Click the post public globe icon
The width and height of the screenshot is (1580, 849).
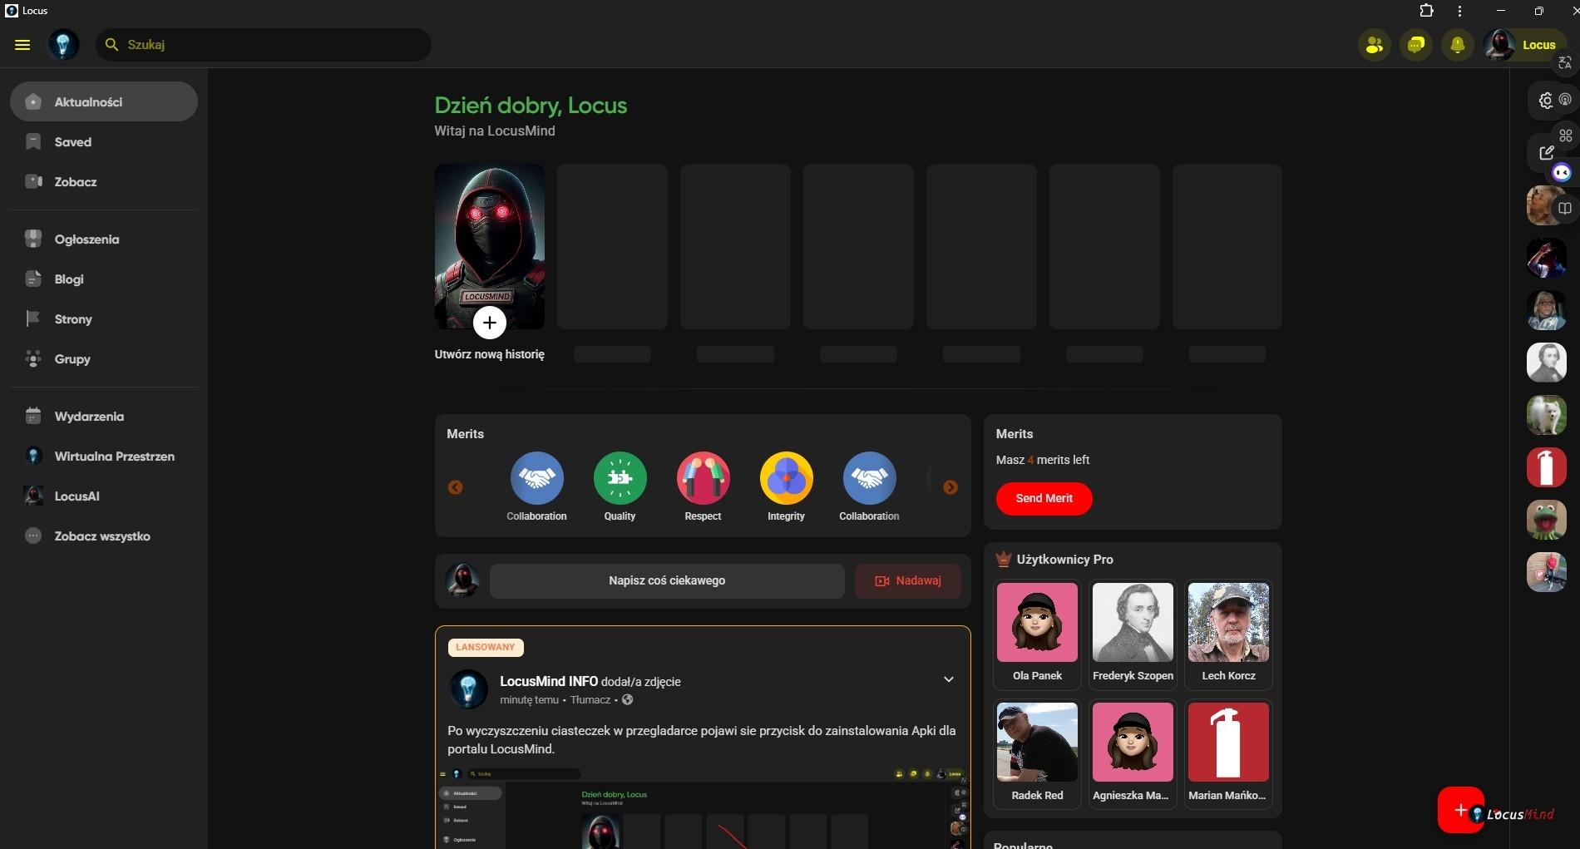pos(628,700)
